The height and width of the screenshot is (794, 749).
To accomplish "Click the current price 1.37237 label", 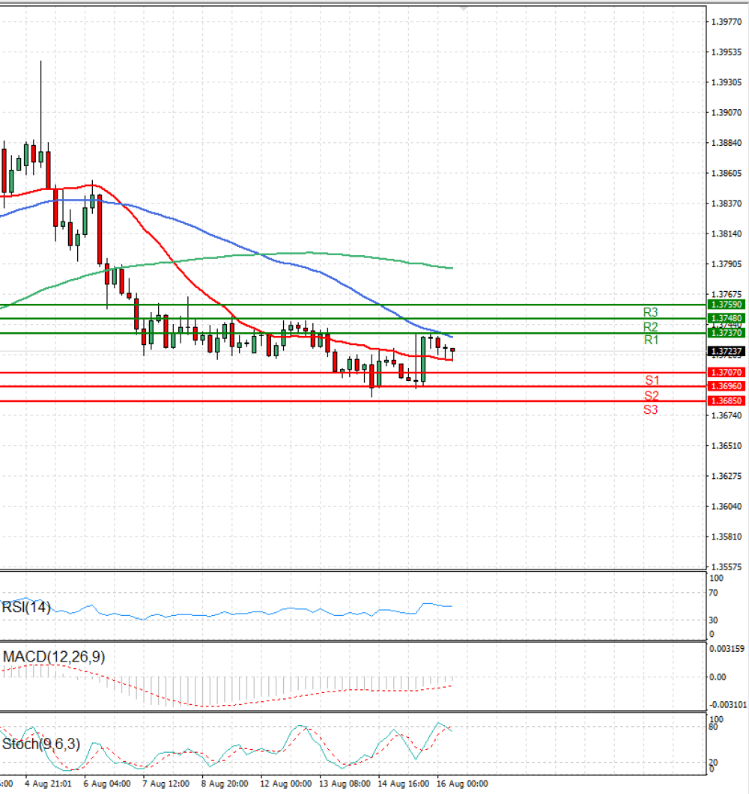I will (x=727, y=351).
